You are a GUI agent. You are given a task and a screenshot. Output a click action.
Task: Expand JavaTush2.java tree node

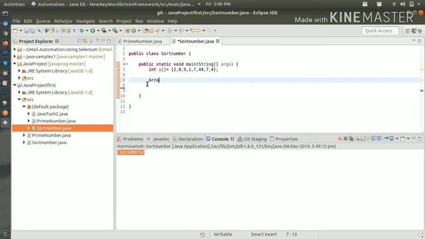pos(29,114)
